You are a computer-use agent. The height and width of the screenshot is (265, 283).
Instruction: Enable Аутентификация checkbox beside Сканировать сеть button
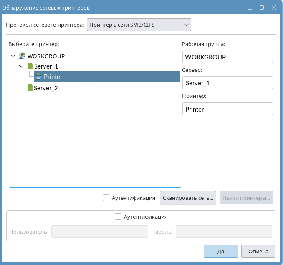pyautogui.click(x=106, y=198)
